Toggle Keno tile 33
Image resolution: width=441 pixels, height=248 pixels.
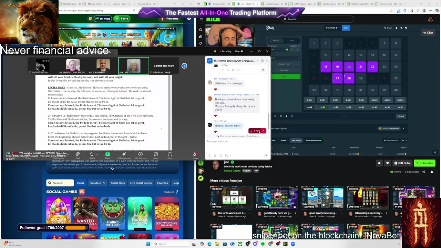point(314,90)
